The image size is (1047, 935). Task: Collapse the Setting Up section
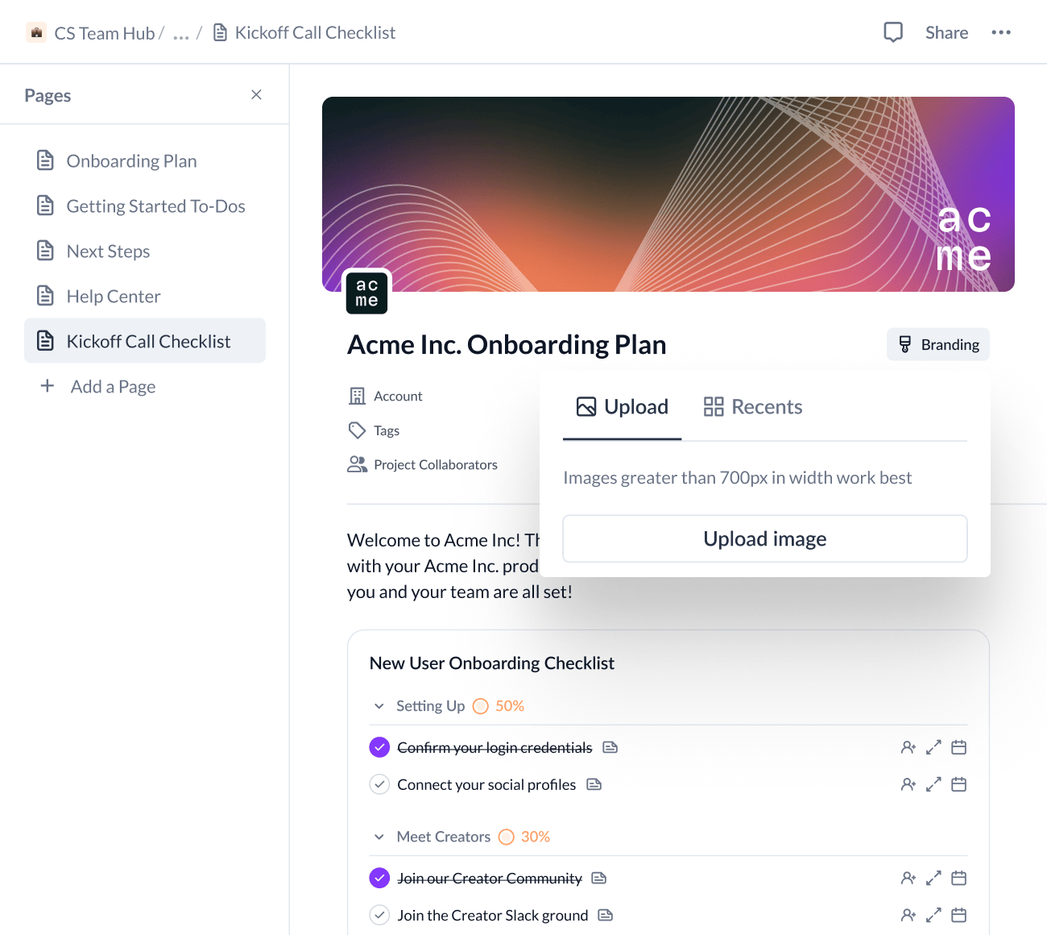(379, 705)
